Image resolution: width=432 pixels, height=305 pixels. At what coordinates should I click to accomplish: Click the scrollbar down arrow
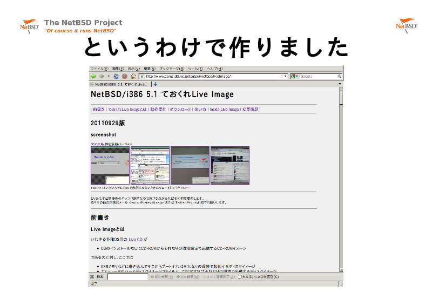click(x=341, y=270)
